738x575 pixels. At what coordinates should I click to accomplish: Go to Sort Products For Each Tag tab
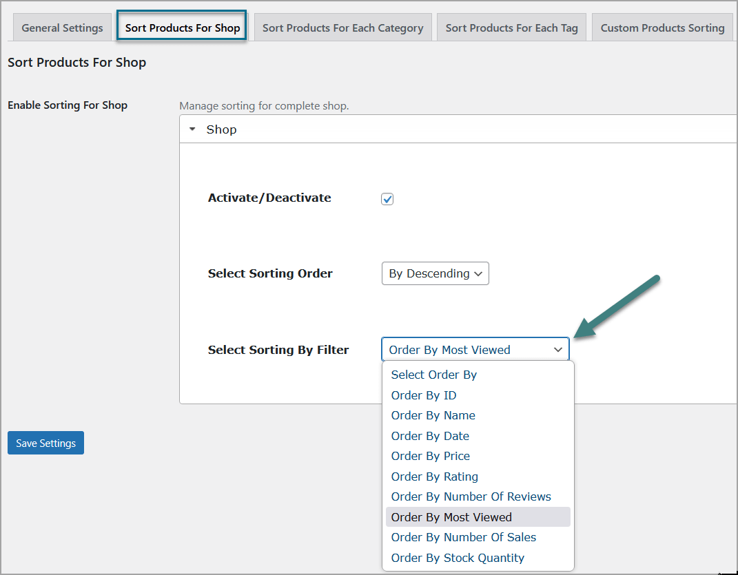click(511, 28)
